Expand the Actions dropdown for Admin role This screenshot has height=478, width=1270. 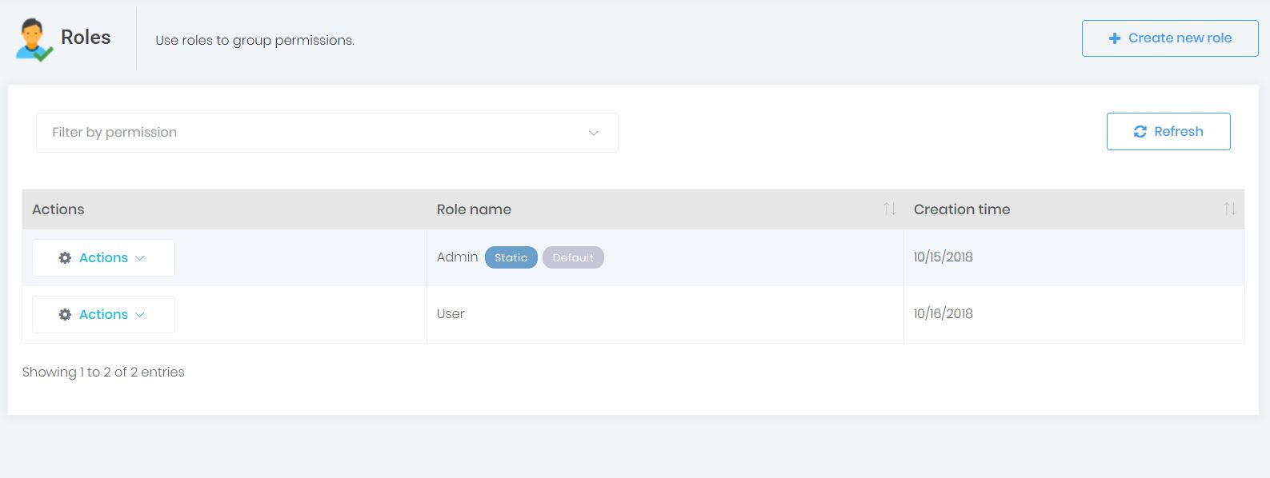pyautogui.click(x=103, y=258)
